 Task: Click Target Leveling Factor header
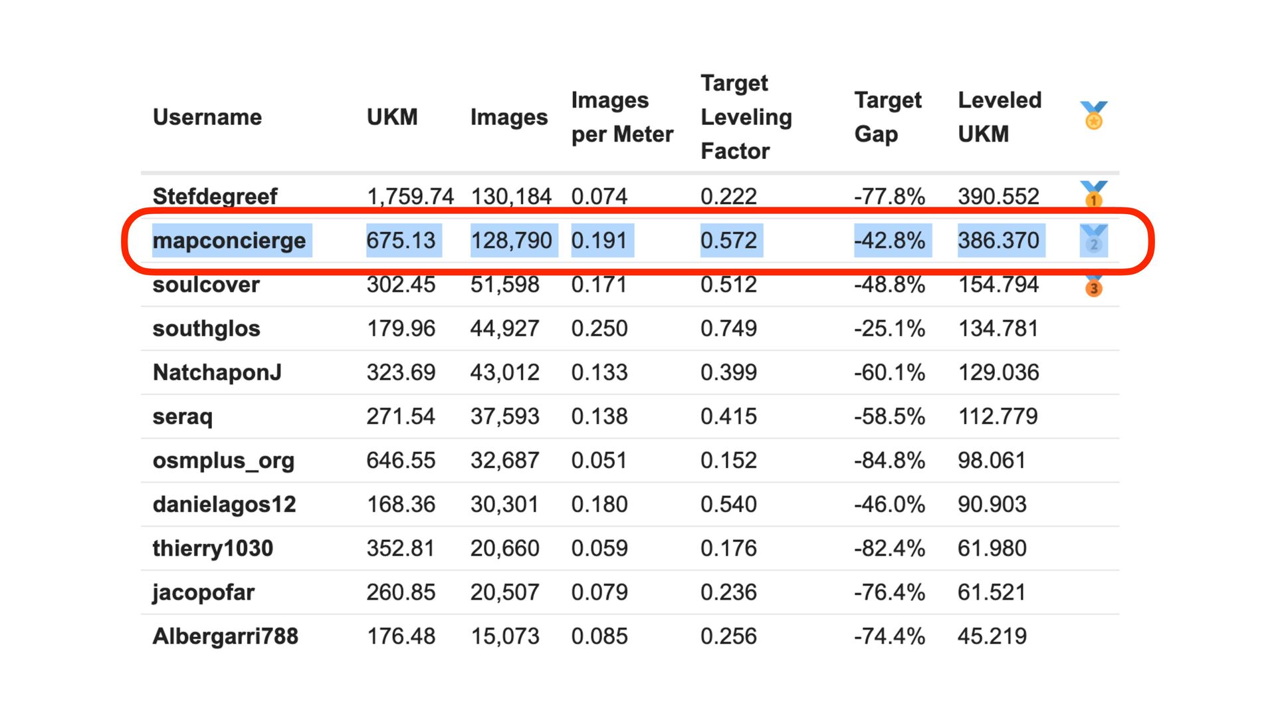(746, 117)
